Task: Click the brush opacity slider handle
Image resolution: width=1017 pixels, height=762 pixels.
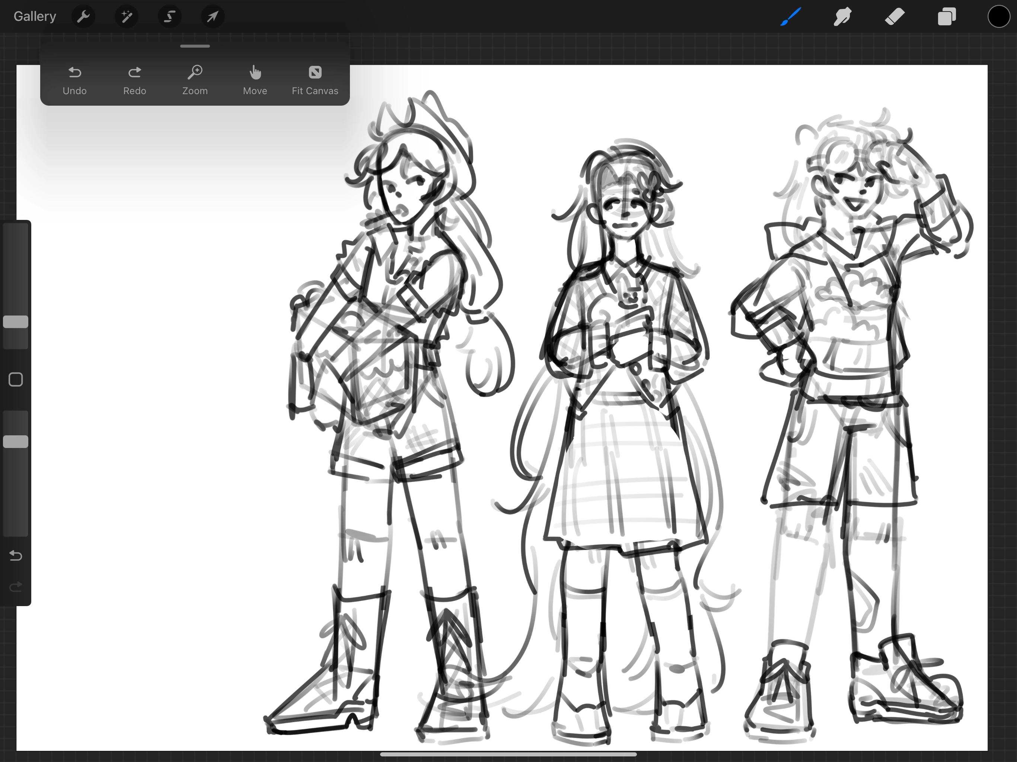Action: tap(16, 442)
